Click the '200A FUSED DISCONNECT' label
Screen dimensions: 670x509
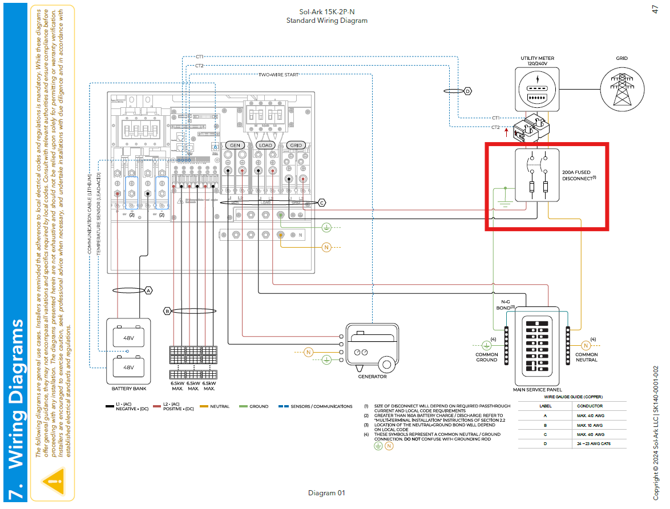click(x=579, y=175)
